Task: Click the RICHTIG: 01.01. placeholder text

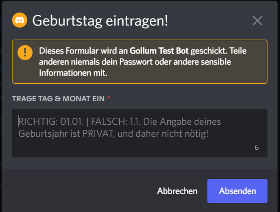Action: 51,121
